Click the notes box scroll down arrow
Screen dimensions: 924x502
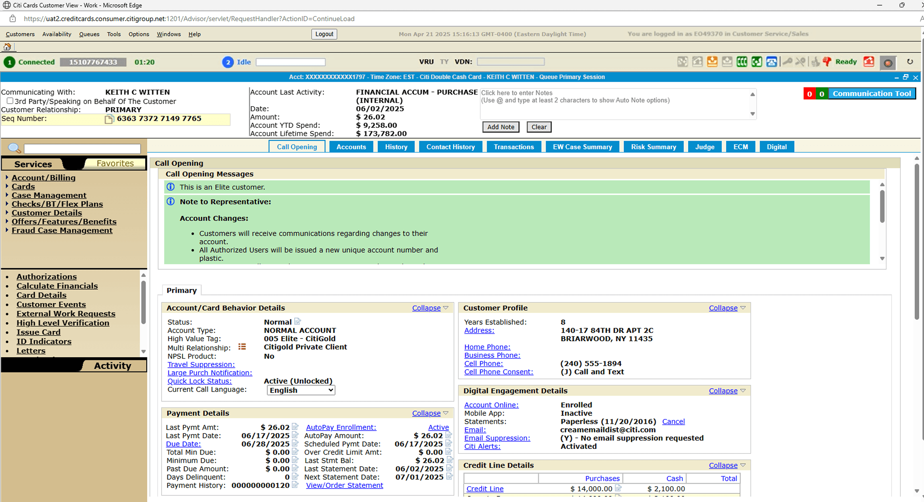[752, 114]
